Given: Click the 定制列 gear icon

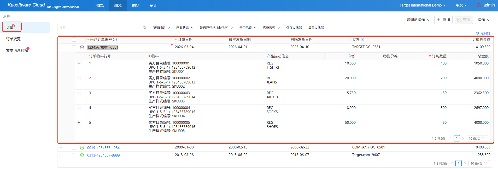Looking at the screenshot, I should tap(477, 33).
